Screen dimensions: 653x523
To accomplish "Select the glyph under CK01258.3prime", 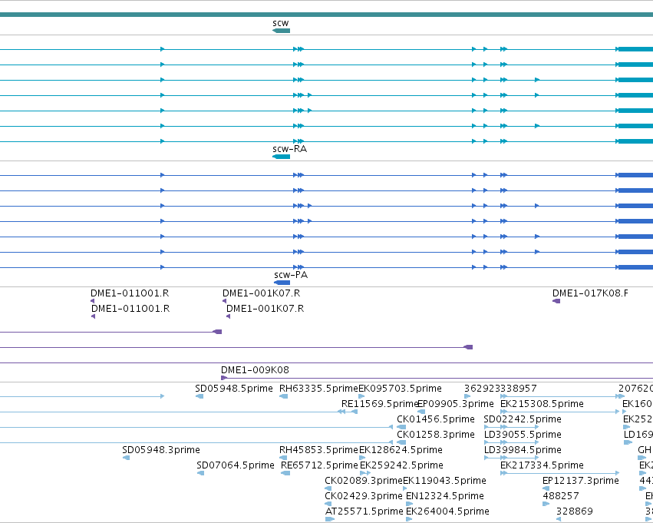I will pyautogui.click(x=401, y=442).
